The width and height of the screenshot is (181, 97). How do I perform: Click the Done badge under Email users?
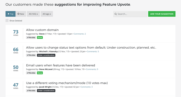coord(40,73)
